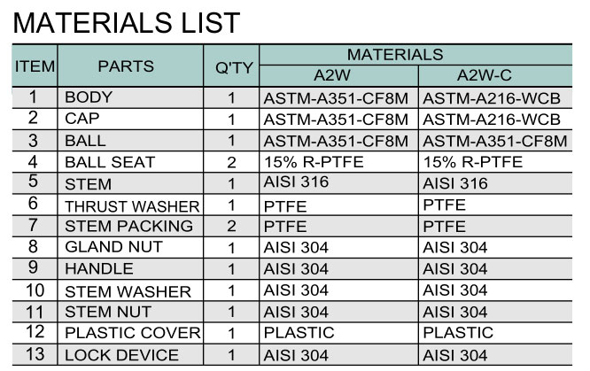The image size is (590, 371).
Task: Select the ITEM column header
Action: [x=35, y=66]
